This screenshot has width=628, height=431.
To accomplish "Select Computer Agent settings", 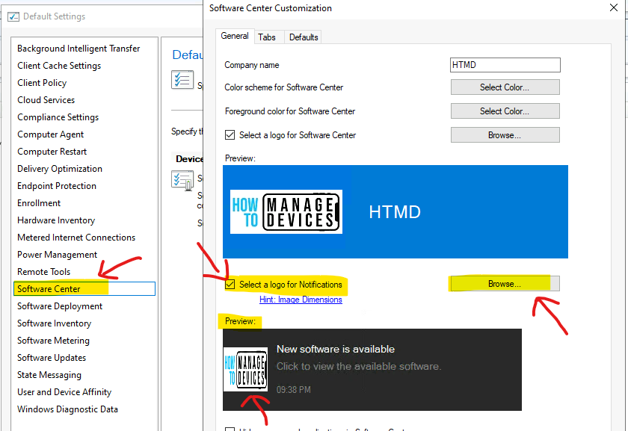I will (x=51, y=134).
